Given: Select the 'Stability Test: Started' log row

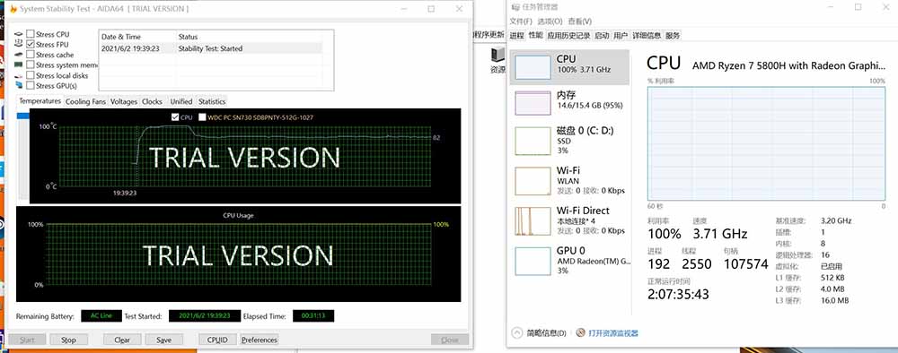Looking at the screenshot, I should point(210,48).
